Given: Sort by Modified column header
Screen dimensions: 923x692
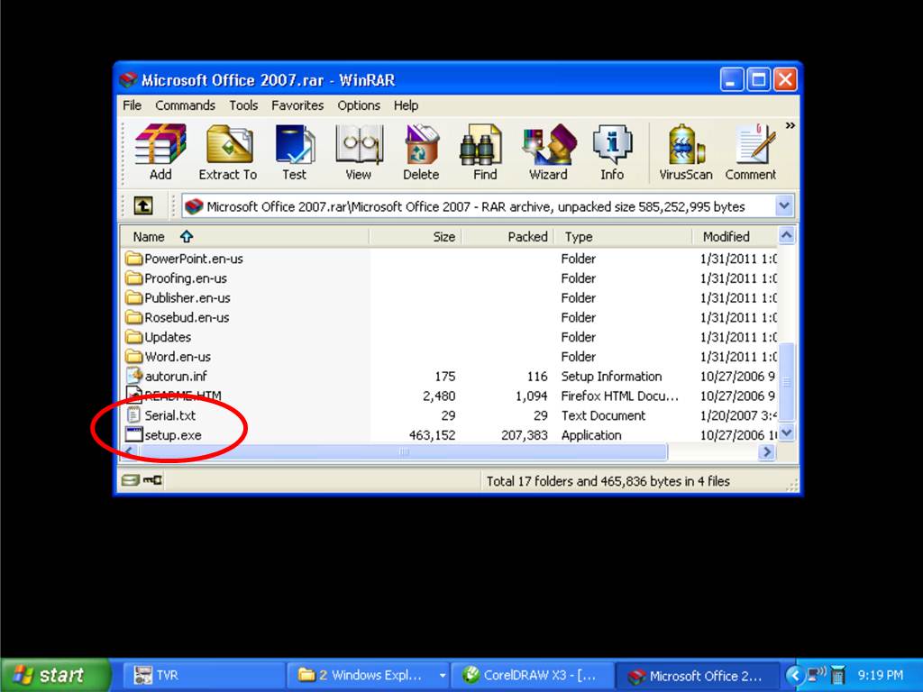Looking at the screenshot, I should click(x=735, y=237).
